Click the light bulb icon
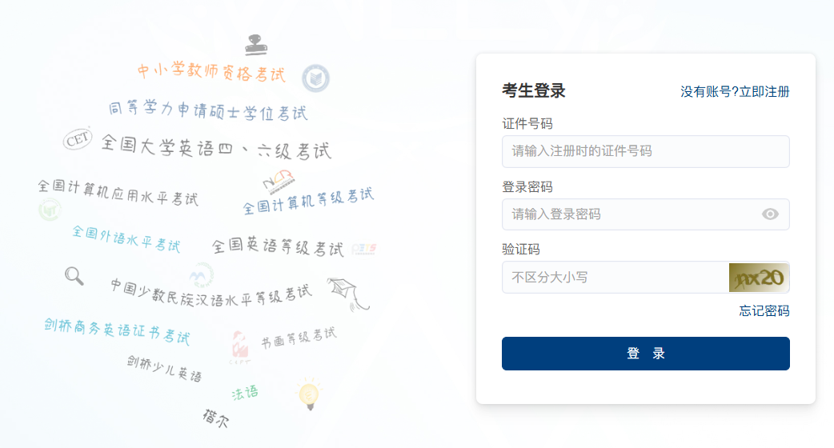The width and height of the screenshot is (834, 448). [308, 394]
